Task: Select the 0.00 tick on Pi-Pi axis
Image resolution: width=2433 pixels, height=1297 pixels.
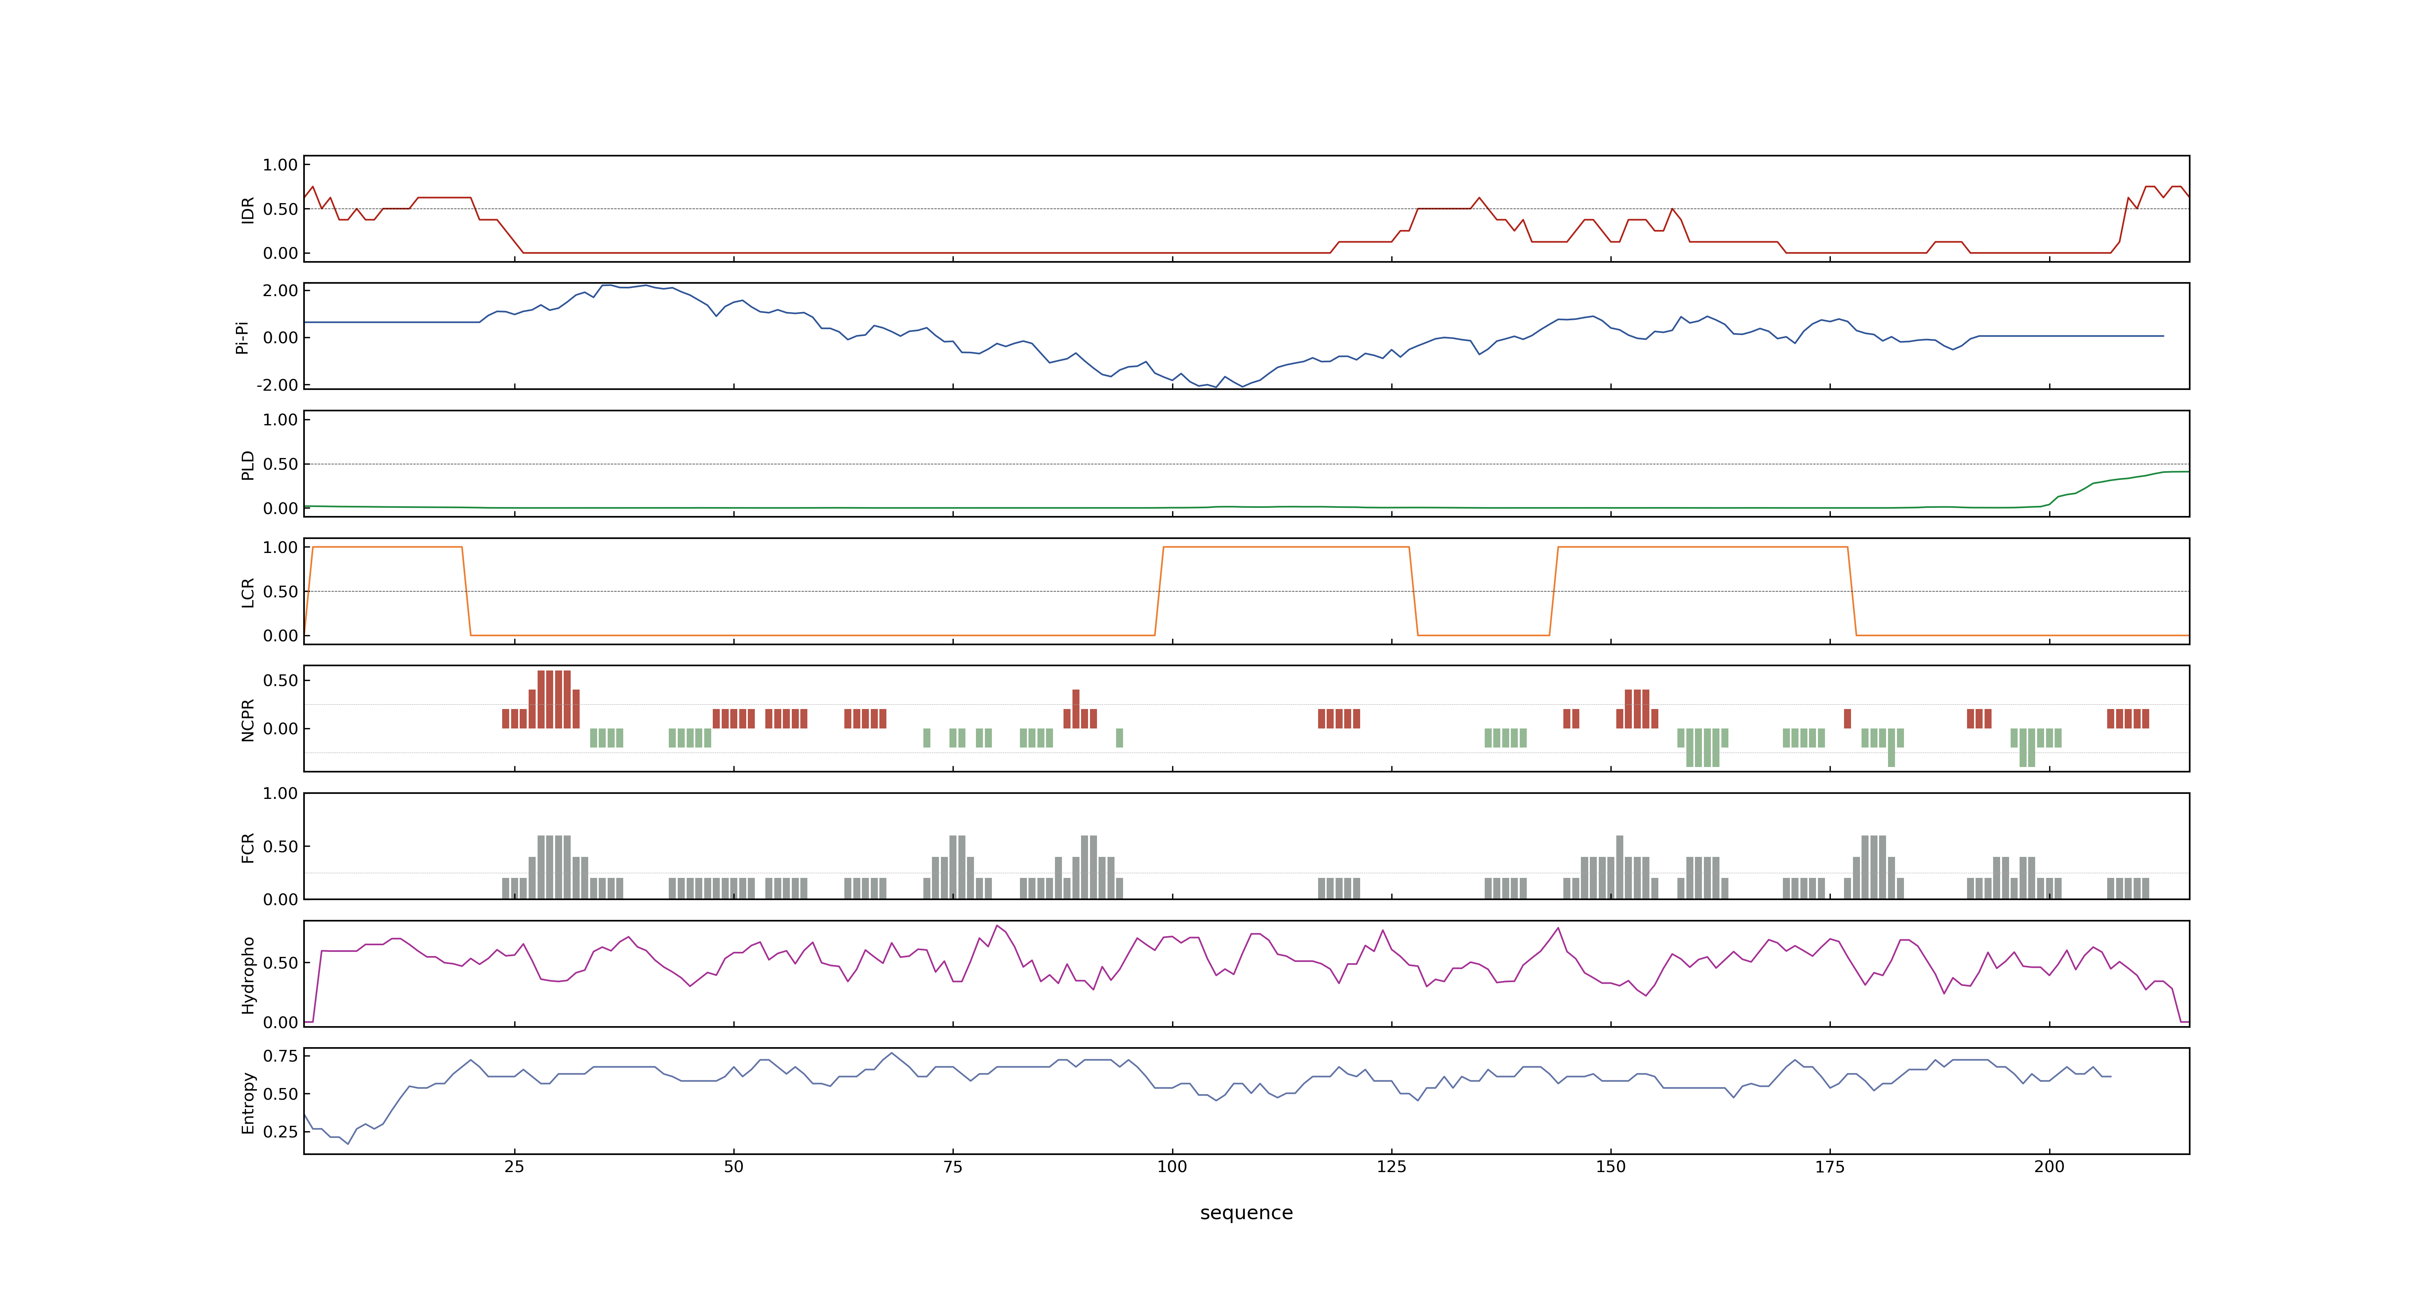Action: [281, 338]
